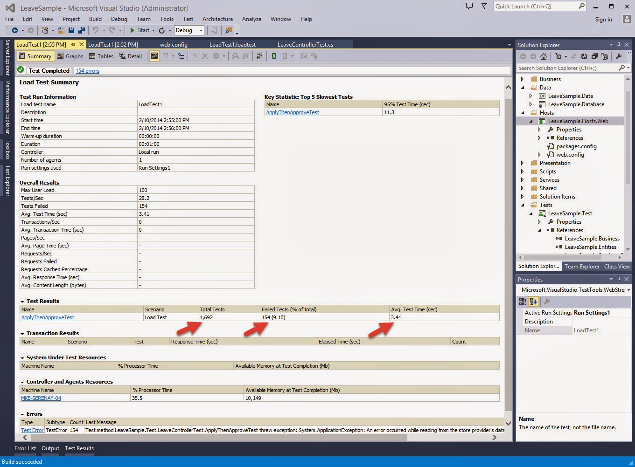Click the Show Counters Panel graph icon
Viewport: 635px width, 467px height.
pos(154,56)
